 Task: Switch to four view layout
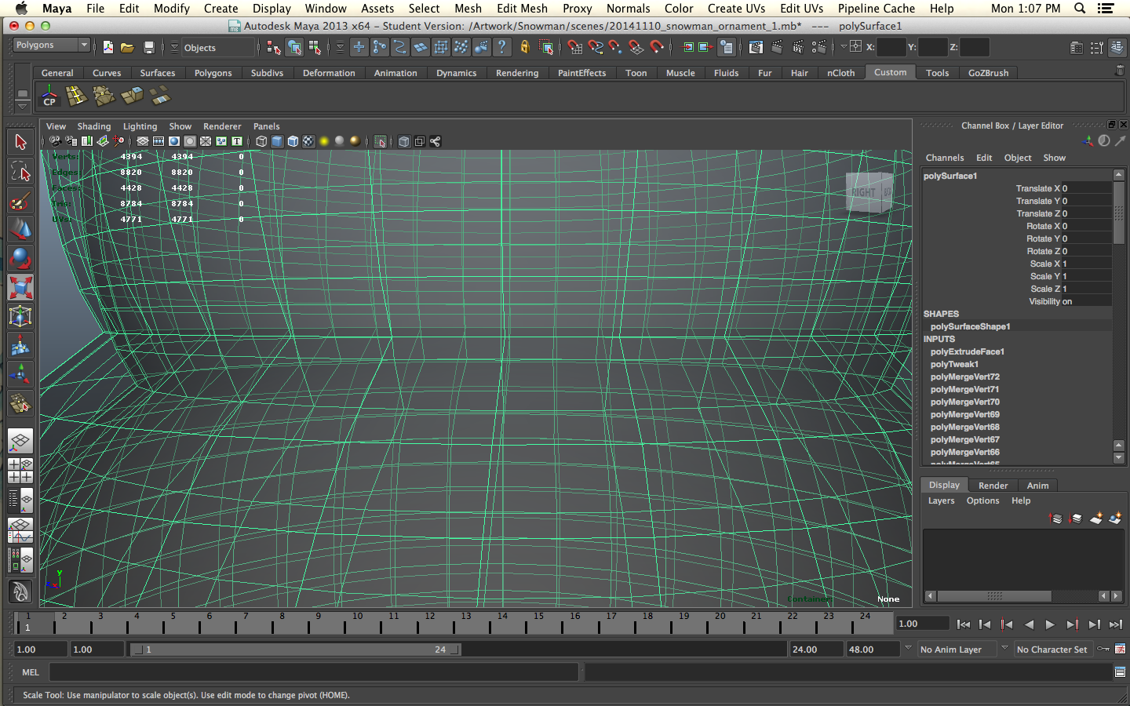coord(20,470)
